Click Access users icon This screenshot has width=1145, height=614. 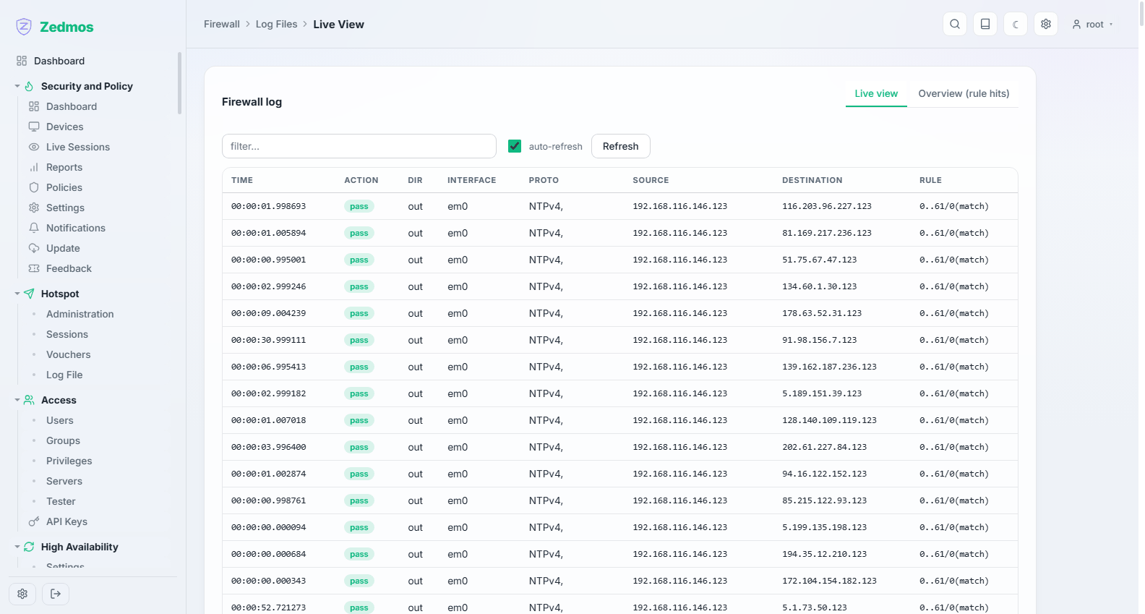point(29,400)
